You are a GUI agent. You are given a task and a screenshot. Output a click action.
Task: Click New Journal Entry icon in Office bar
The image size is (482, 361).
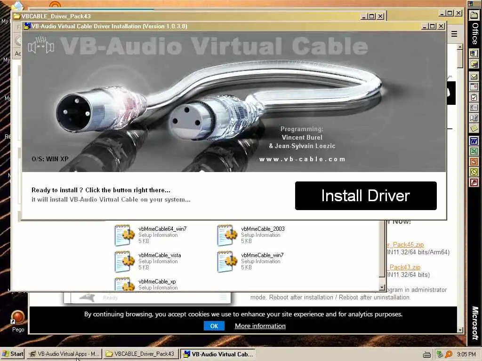[474, 118]
